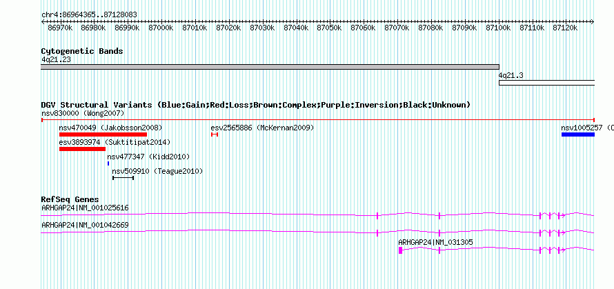Click the 86970k ruler tick label

tap(60, 28)
